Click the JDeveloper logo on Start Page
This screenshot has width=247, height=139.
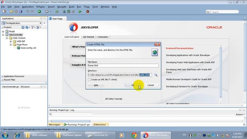tap(73, 27)
